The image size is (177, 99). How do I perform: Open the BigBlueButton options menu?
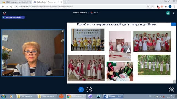(173, 13)
